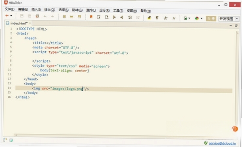The height and width of the screenshot is (147, 242).
Task: Open the 插入(I) menu
Action: pos(36,10)
